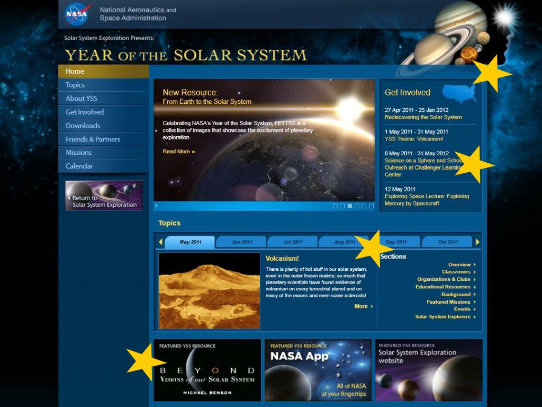
Task: Click the United States map icon
Action: pos(459,93)
